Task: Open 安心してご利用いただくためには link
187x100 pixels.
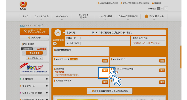Action: click(135, 3)
